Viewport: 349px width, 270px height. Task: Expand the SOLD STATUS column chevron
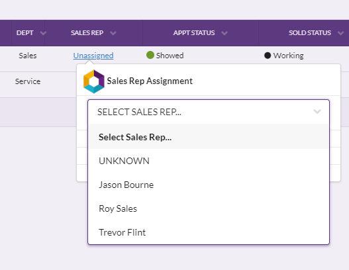(340, 33)
